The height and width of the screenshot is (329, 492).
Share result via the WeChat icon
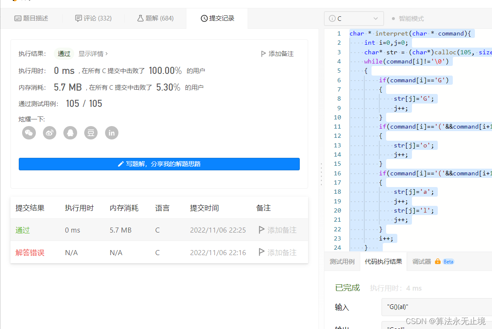coord(29,133)
